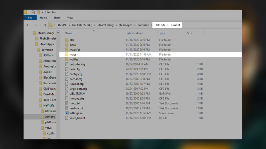Select the extra folder icon
This screenshot has width=266, height=149.
(67, 45)
